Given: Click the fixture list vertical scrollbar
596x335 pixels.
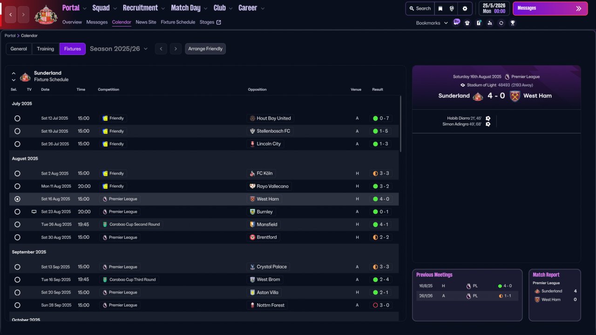Looking at the screenshot, I should (x=400, y=124).
